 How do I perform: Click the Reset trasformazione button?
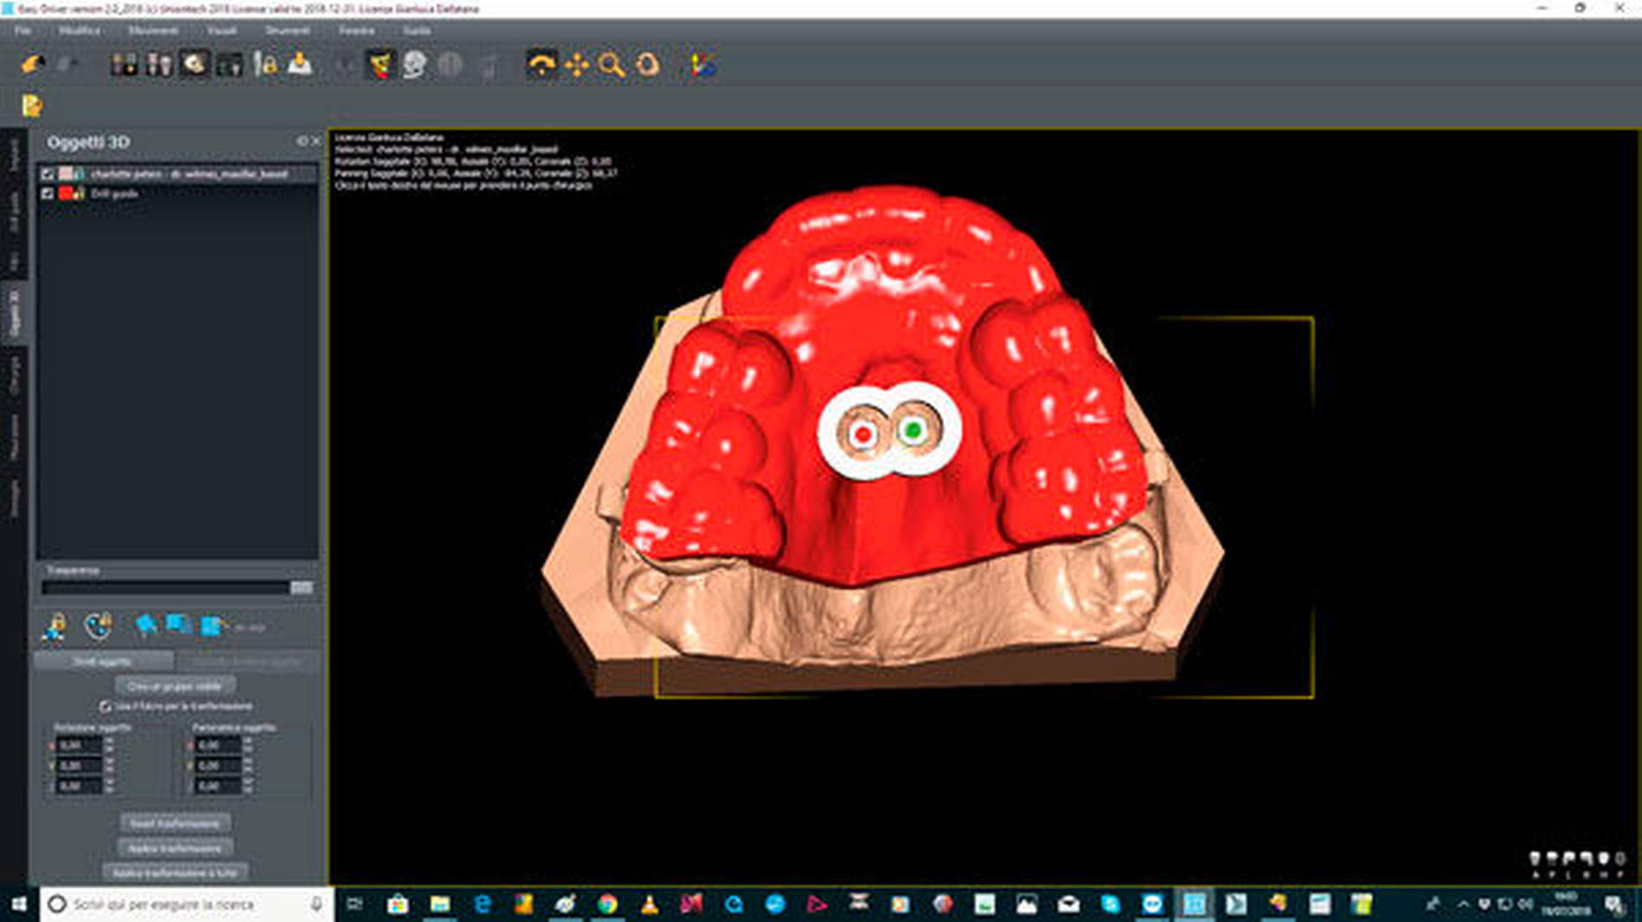click(175, 823)
